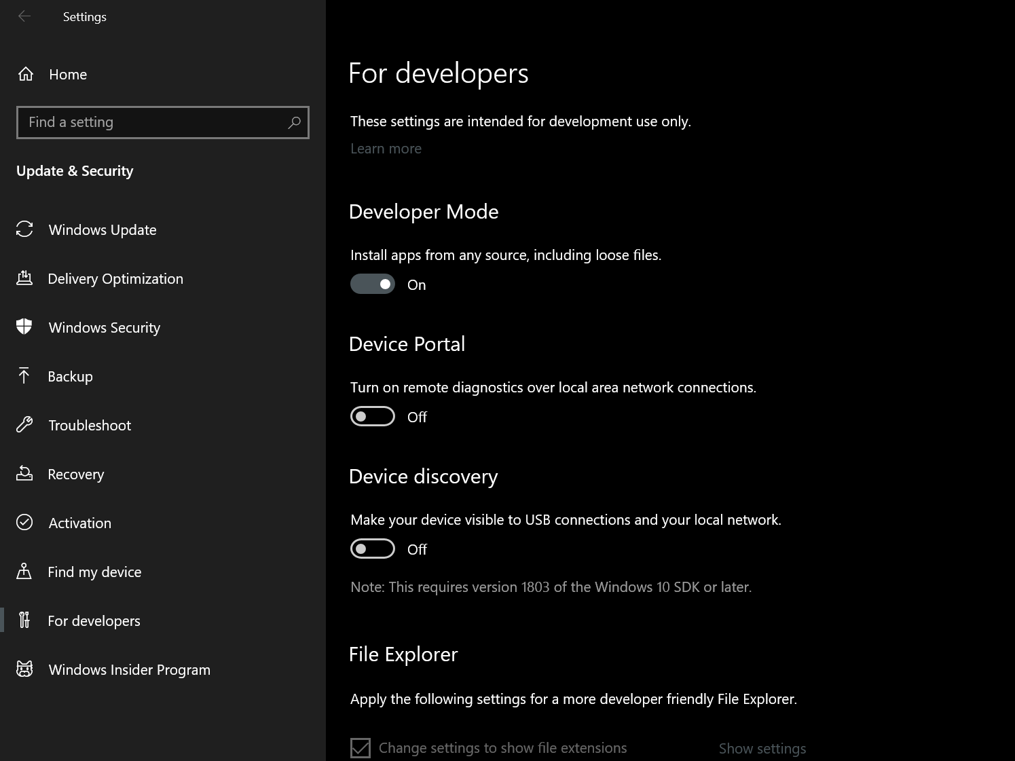Click the File Explorer heading
The image size is (1015, 761).
tap(403, 654)
